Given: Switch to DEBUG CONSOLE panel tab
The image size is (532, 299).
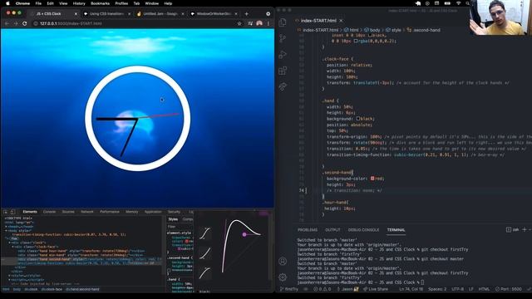Looking at the screenshot, I should pos(363,229).
